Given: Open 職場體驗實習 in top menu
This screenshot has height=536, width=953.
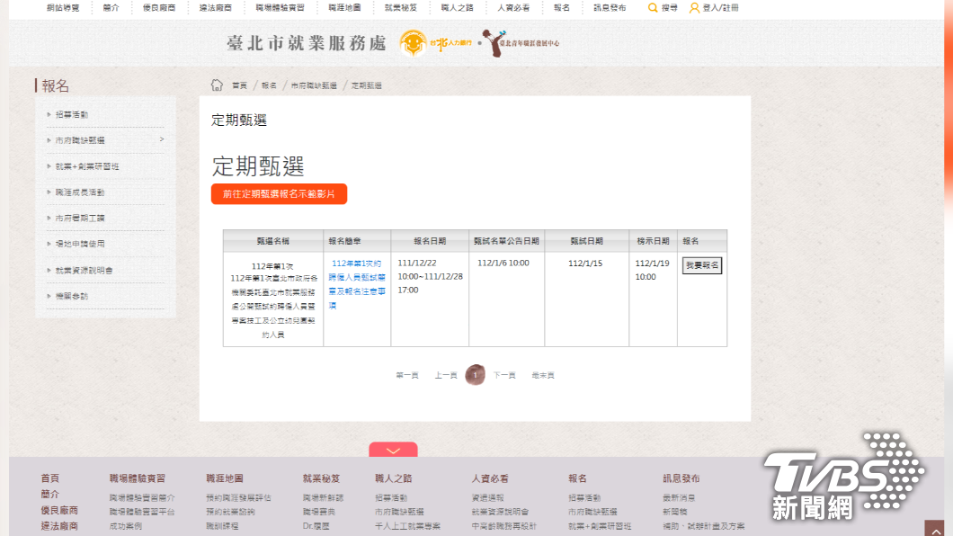Looking at the screenshot, I should 281,8.
